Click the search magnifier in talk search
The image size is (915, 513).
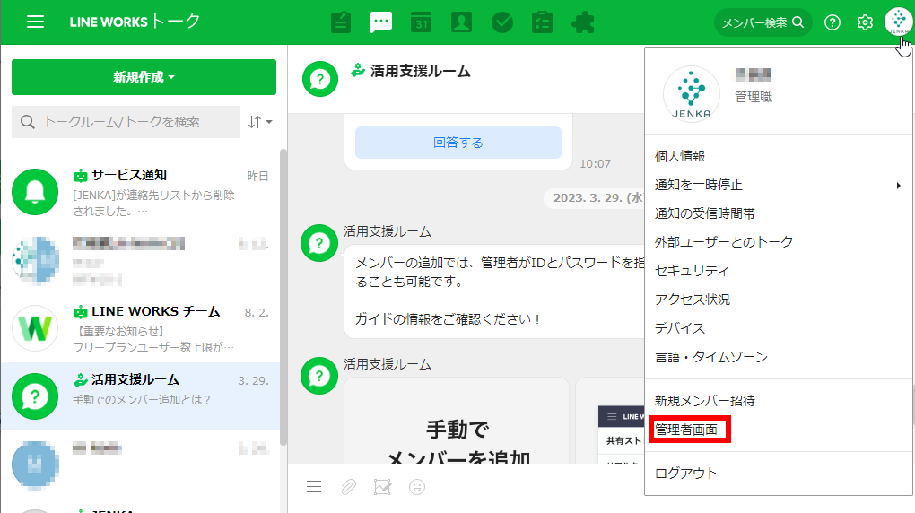[28, 122]
